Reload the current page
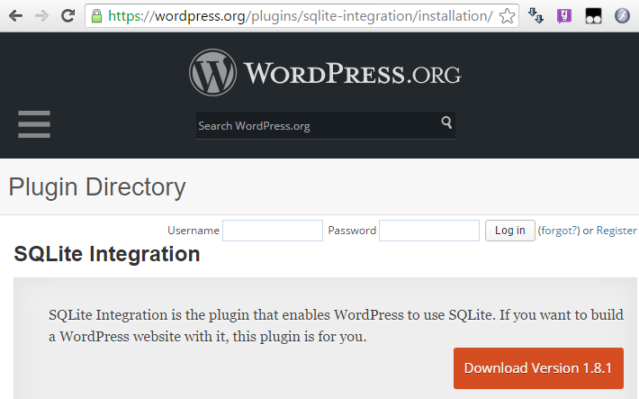This screenshot has height=399, width=639. [67, 15]
